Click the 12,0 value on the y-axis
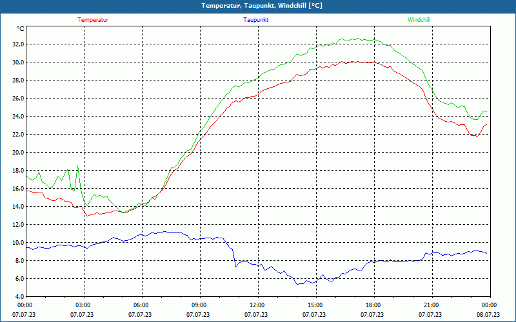 18,225
